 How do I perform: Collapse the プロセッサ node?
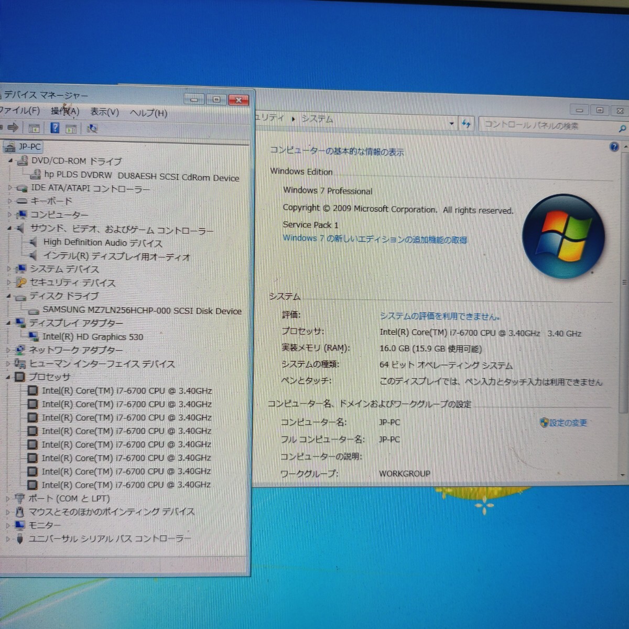[x=8, y=377]
